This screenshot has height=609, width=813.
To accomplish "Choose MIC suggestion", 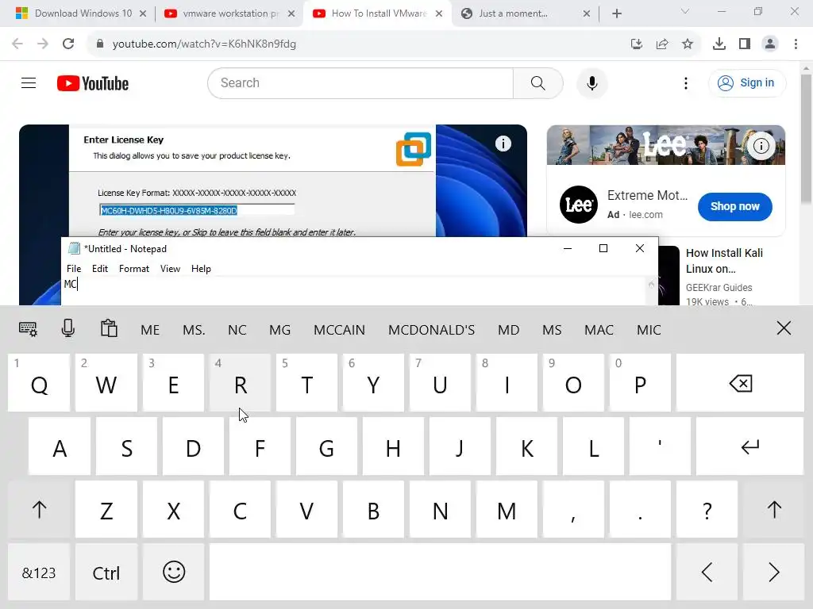I will pos(649,329).
